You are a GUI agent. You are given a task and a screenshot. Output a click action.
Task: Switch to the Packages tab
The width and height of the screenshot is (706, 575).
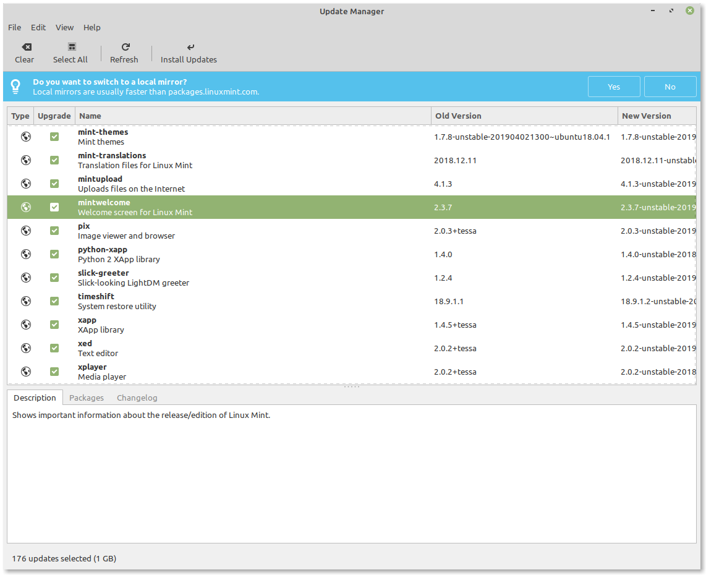click(x=87, y=398)
